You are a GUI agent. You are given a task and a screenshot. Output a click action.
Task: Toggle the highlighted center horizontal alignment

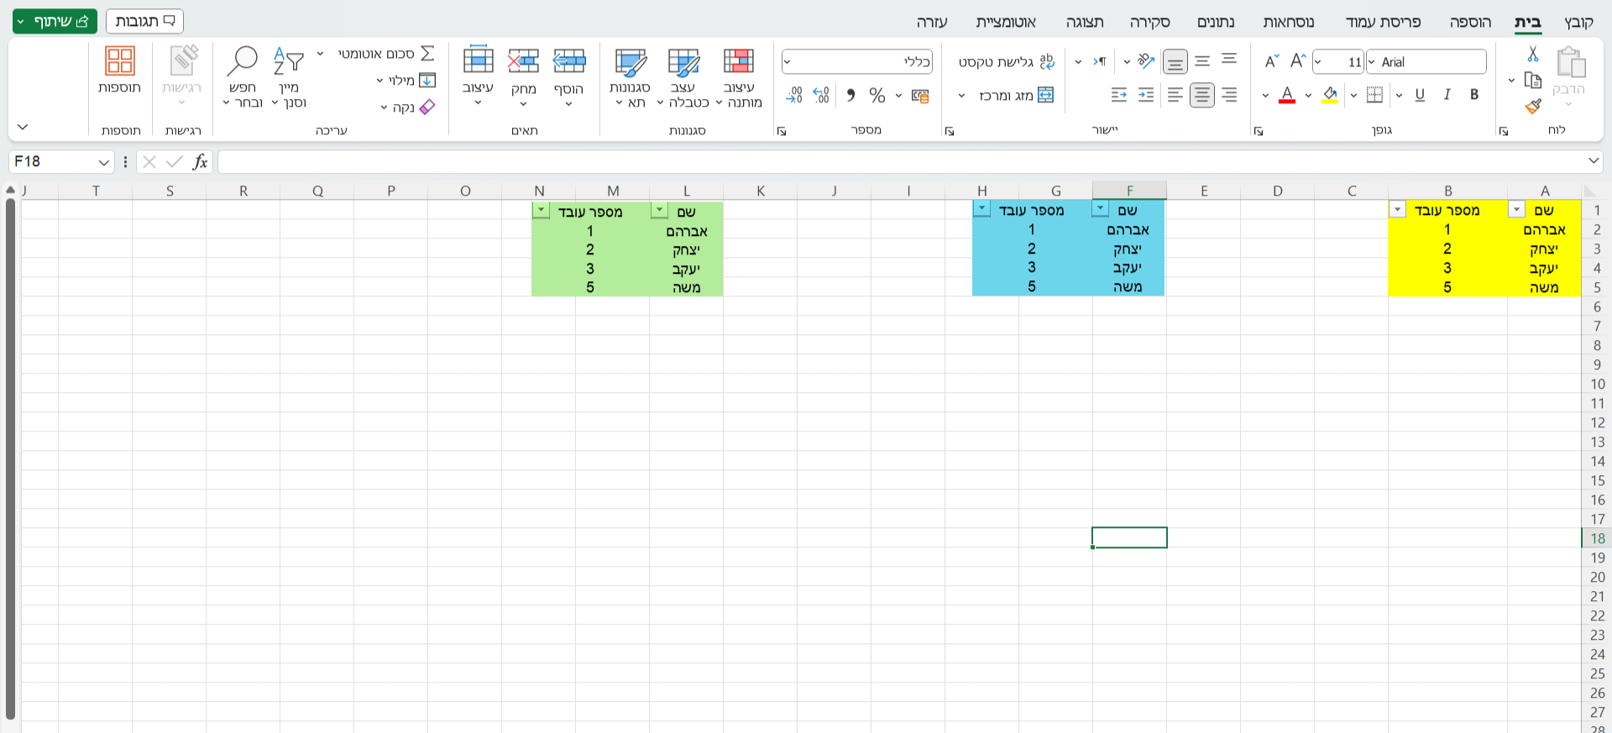tap(1202, 95)
